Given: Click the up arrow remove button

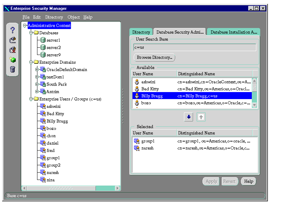Looking at the screenshot, I should (201, 117).
